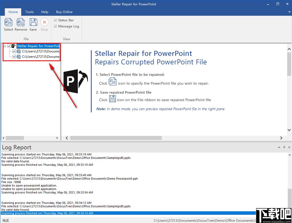Click the preview pane scroll down arrow
The image size is (292, 223).
coord(289,130)
